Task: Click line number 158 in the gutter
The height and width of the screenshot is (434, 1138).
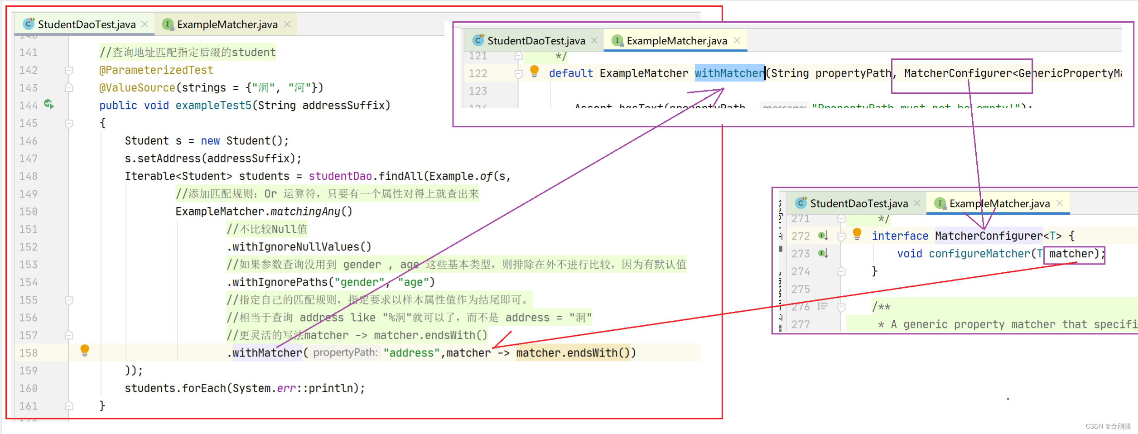Action: pyautogui.click(x=29, y=352)
